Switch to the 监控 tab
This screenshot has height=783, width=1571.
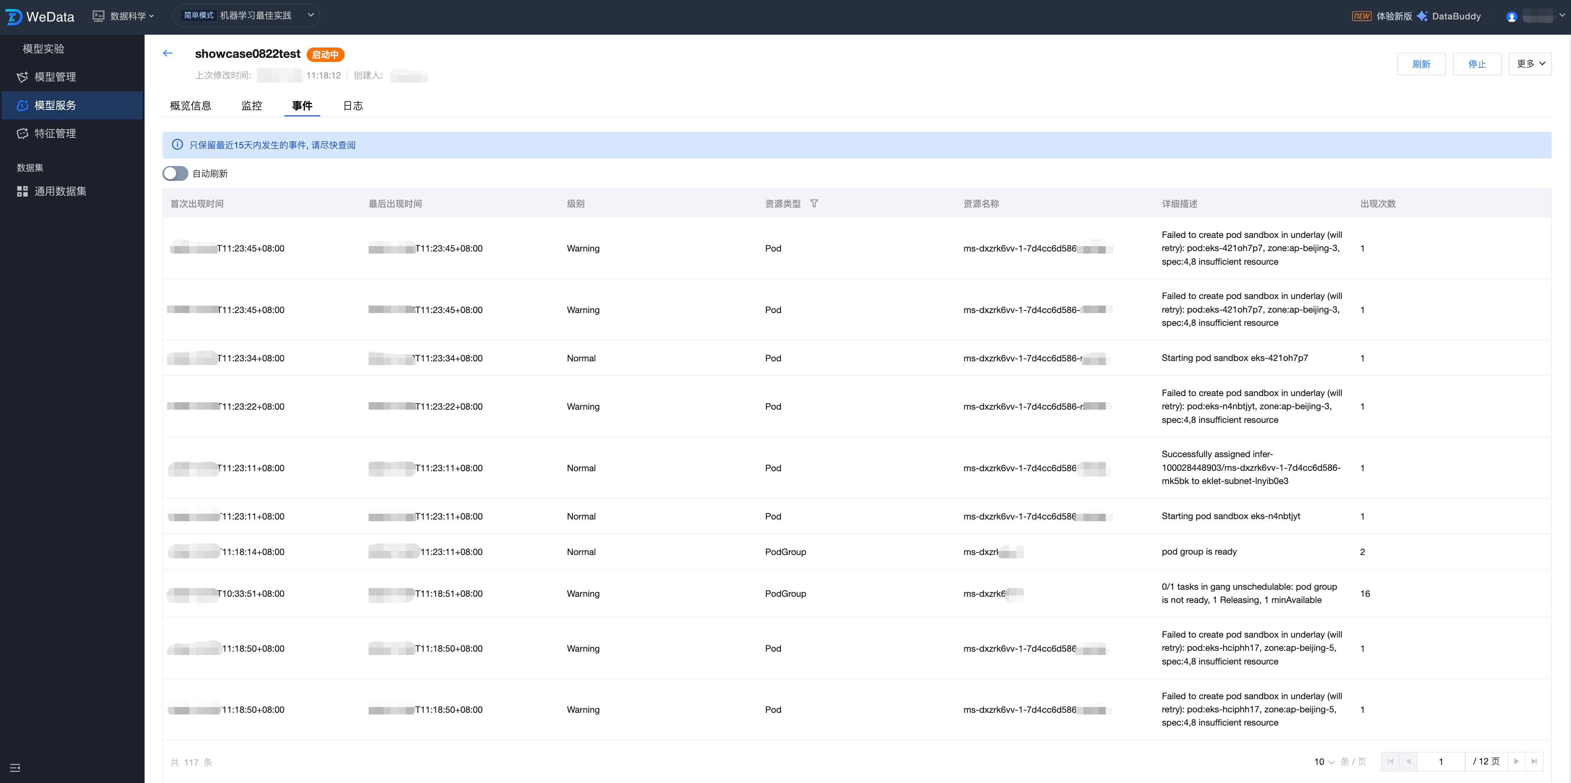pyautogui.click(x=251, y=106)
